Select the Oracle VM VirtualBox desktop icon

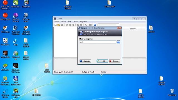tap(16, 30)
